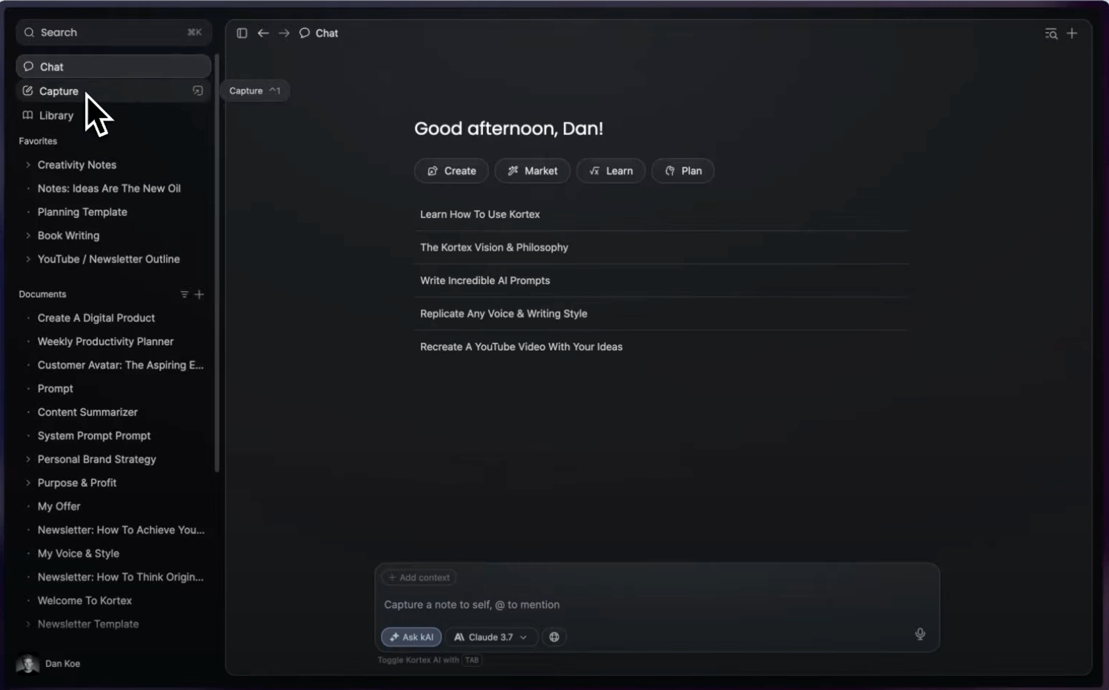This screenshot has height=690, width=1109.
Task: Open Learn How To Use Kortex
Action: [480, 214]
